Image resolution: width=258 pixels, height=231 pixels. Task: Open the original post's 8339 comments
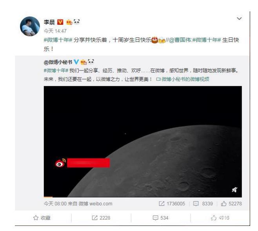(203, 204)
